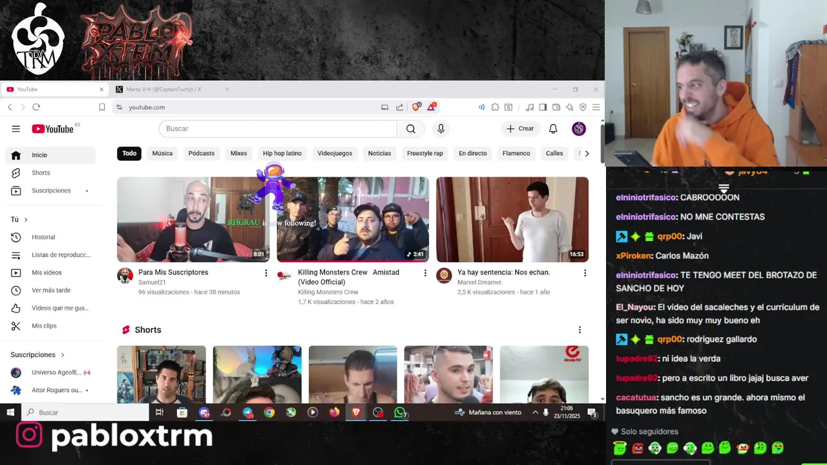Open the browser extensions puzzle icon
Viewport: 827px width, 465px height.
(495, 107)
